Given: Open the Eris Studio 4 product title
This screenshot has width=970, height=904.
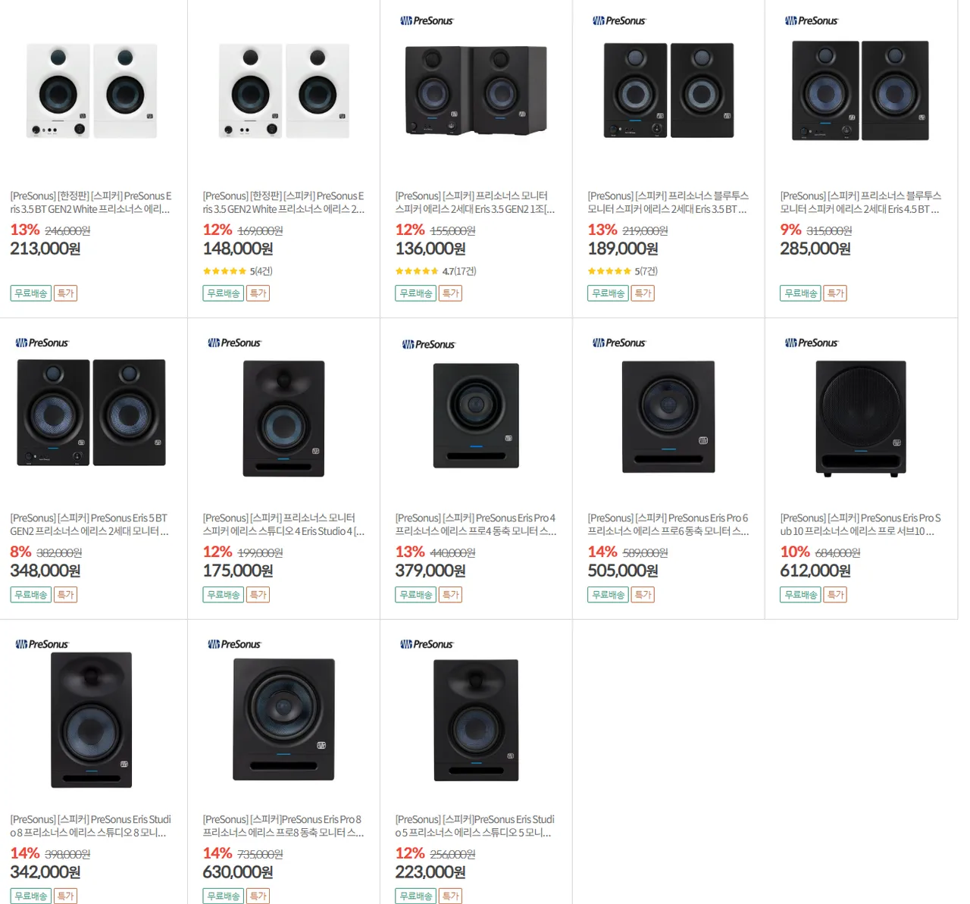Looking at the screenshot, I should [283, 524].
